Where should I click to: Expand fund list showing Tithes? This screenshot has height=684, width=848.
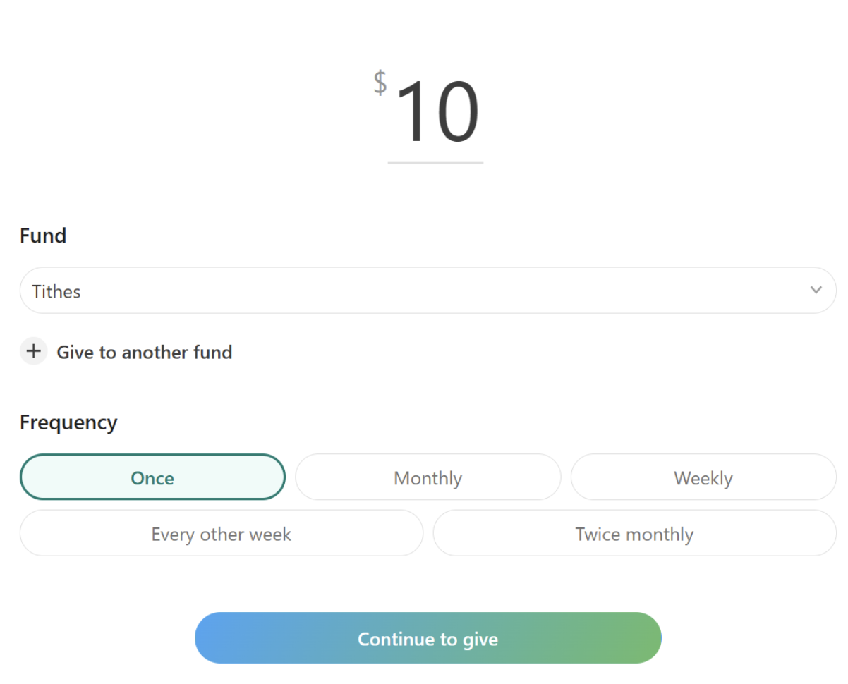(x=428, y=291)
